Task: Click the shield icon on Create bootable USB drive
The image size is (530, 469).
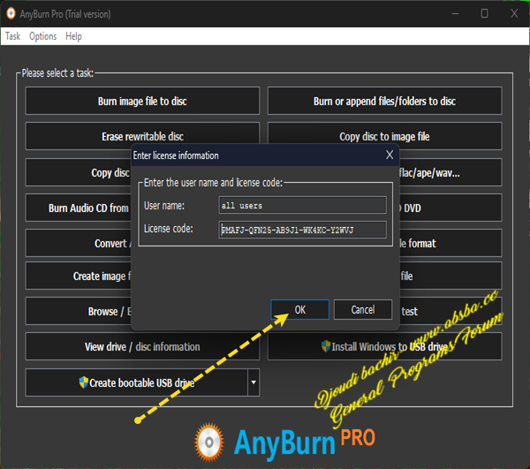Action: click(84, 382)
